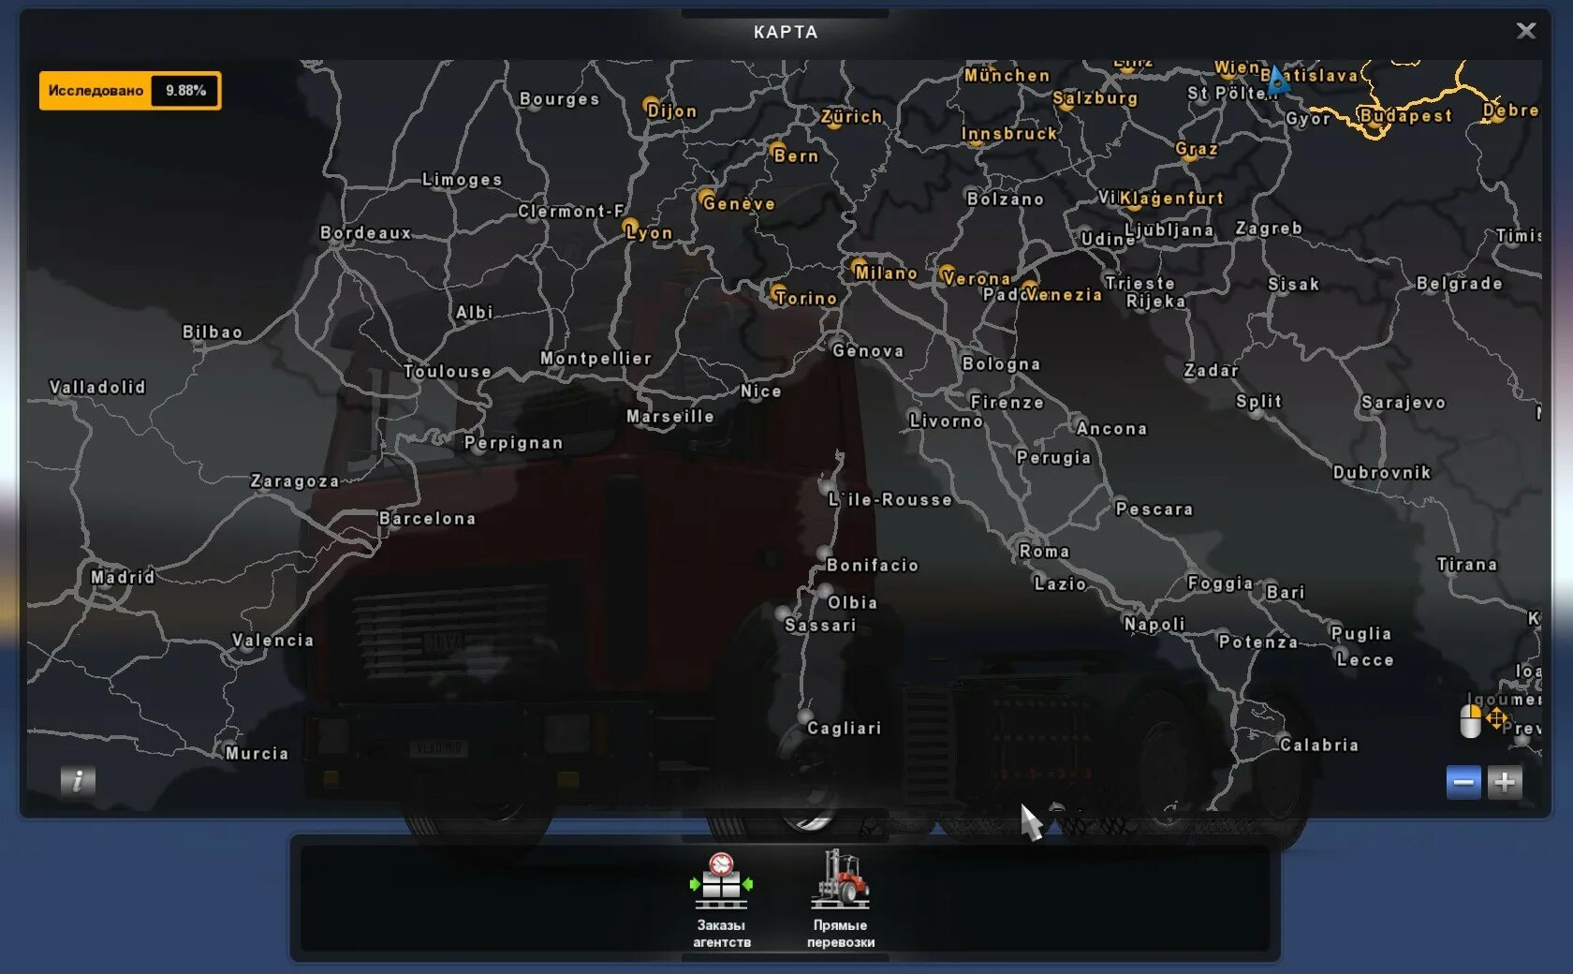
Task: Click the Calabria city label
Action: point(1319,745)
